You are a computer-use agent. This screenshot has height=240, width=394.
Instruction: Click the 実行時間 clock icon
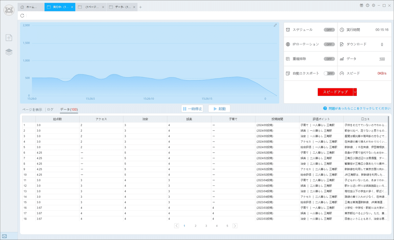342,30
